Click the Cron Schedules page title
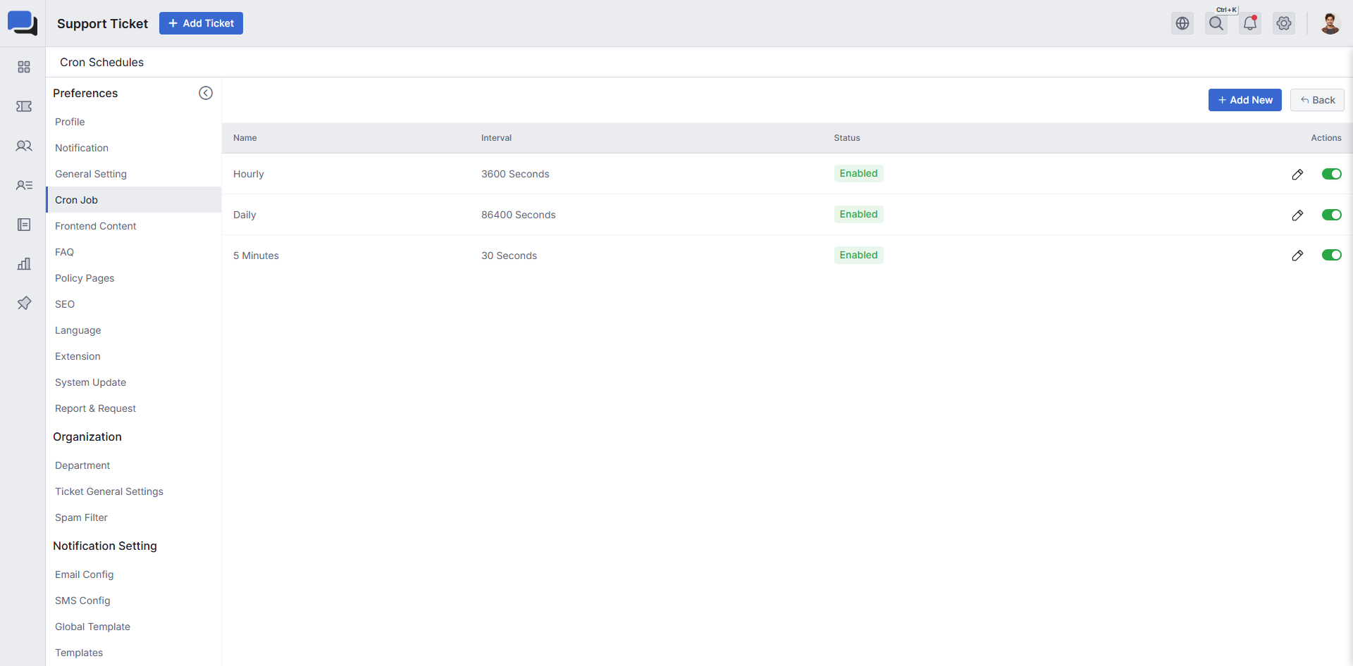Screen dimensions: 1353x666 (101, 62)
